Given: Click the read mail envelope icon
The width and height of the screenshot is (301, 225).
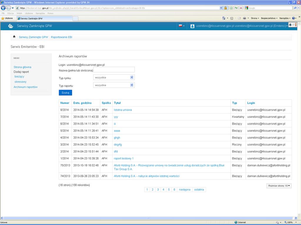Looking at the screenshot, I should [x=239, y=18].
